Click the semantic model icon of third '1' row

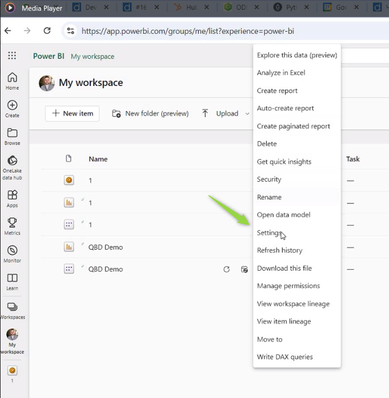point(68,225)
